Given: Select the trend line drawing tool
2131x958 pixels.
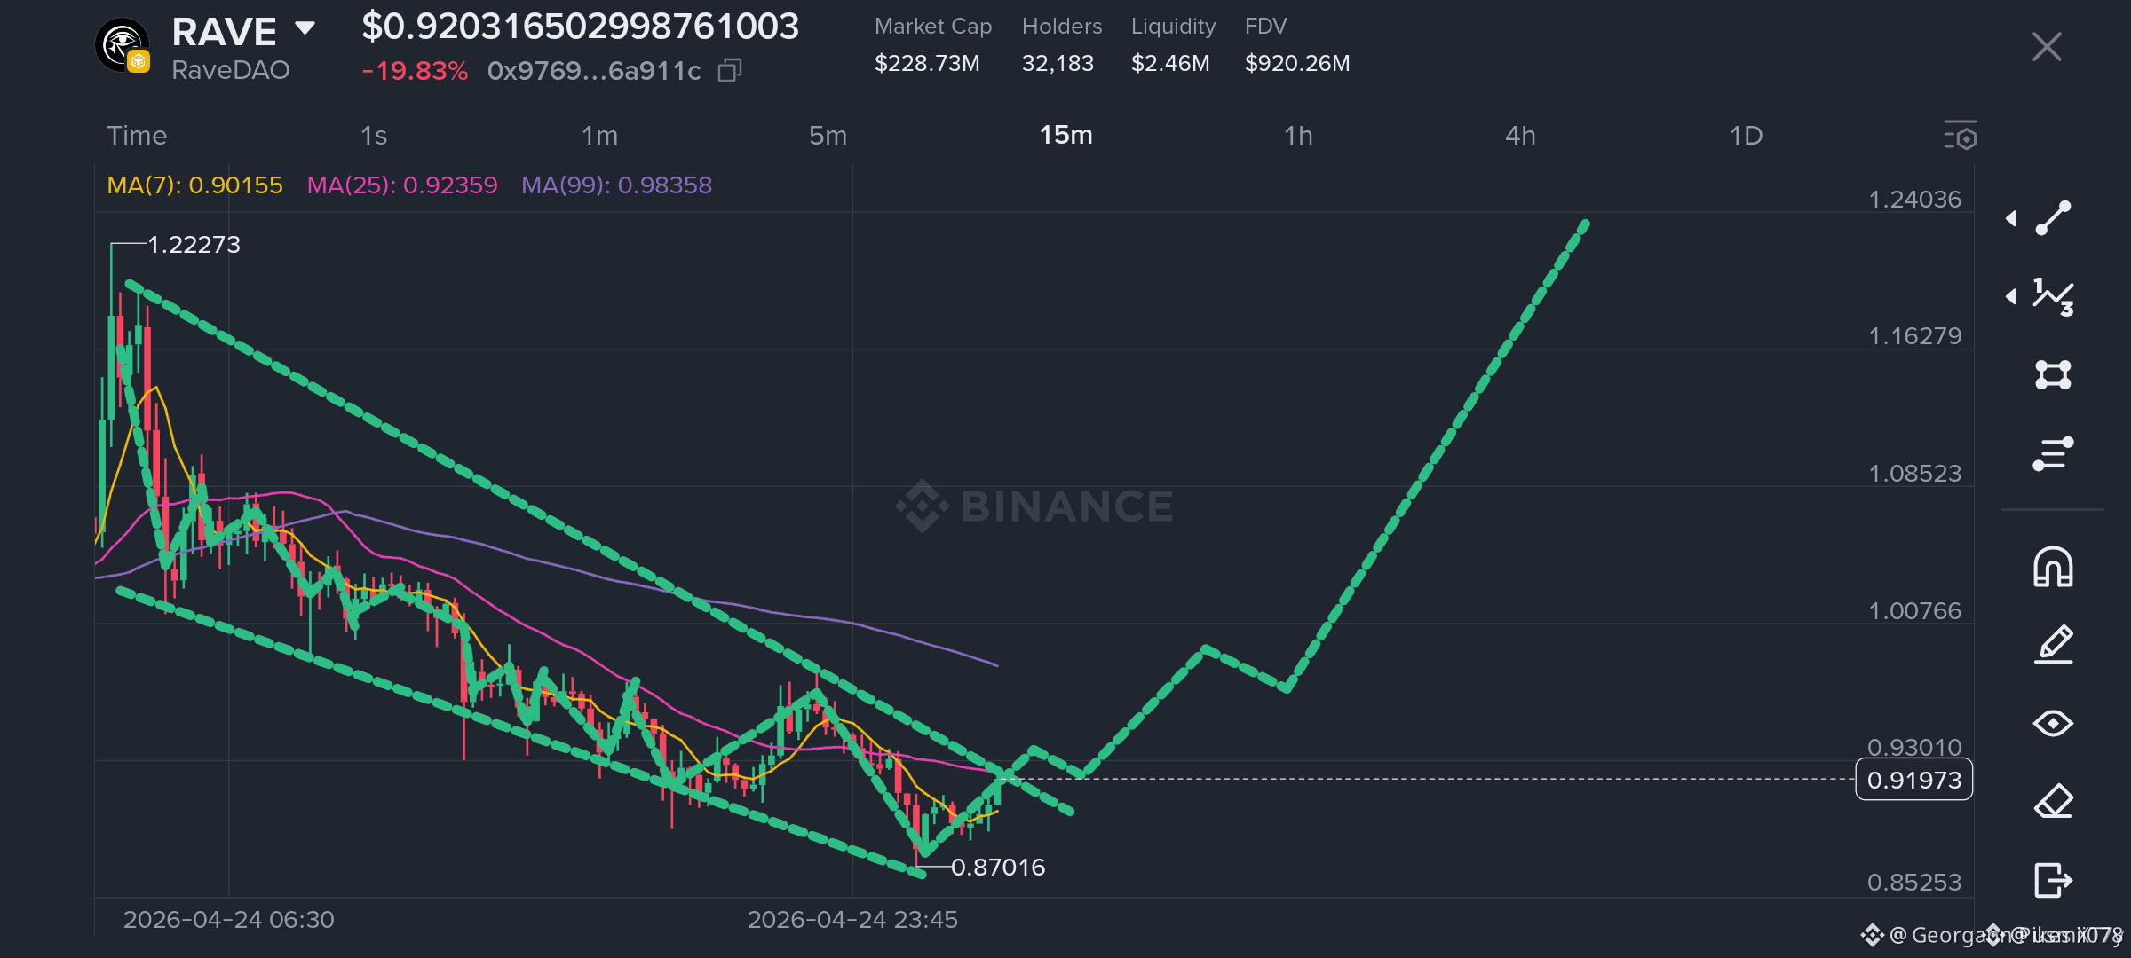Looking at the screenshot, I should (x=2053, y=218).
